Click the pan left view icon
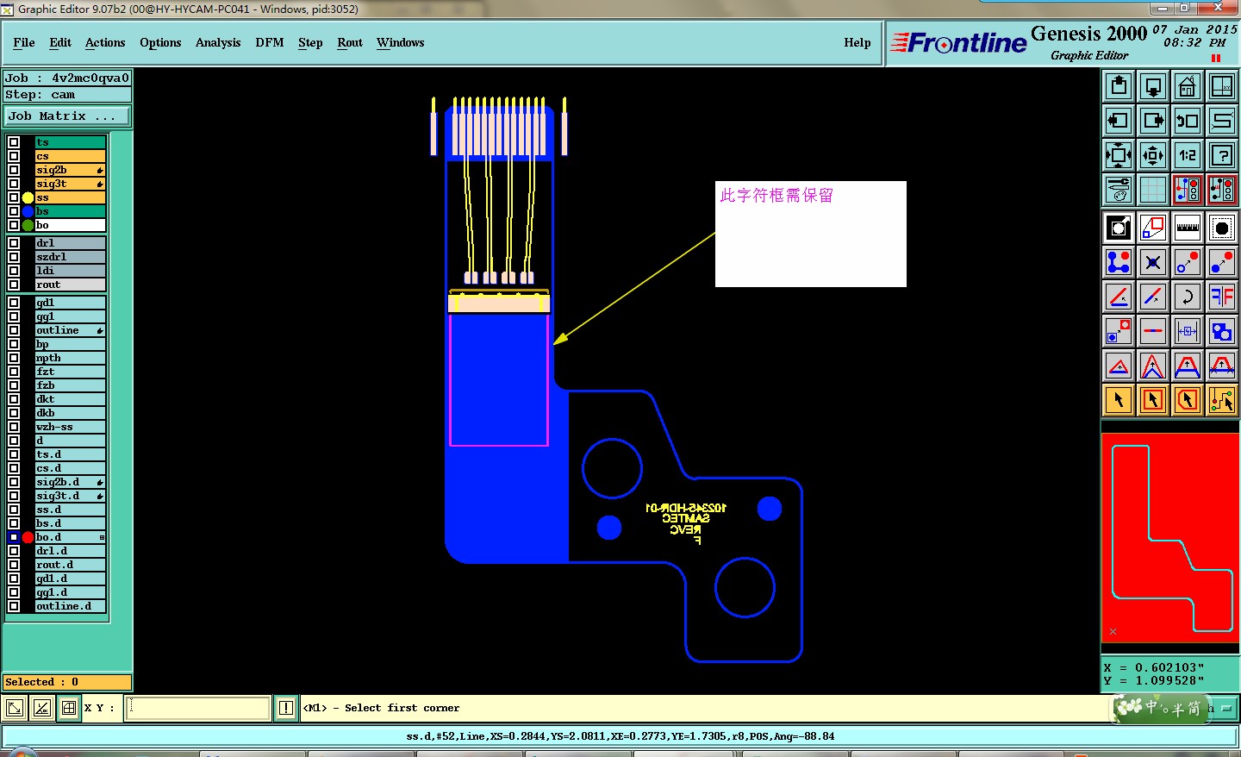Screen dimensions: 1241x757 (1119, 121)
